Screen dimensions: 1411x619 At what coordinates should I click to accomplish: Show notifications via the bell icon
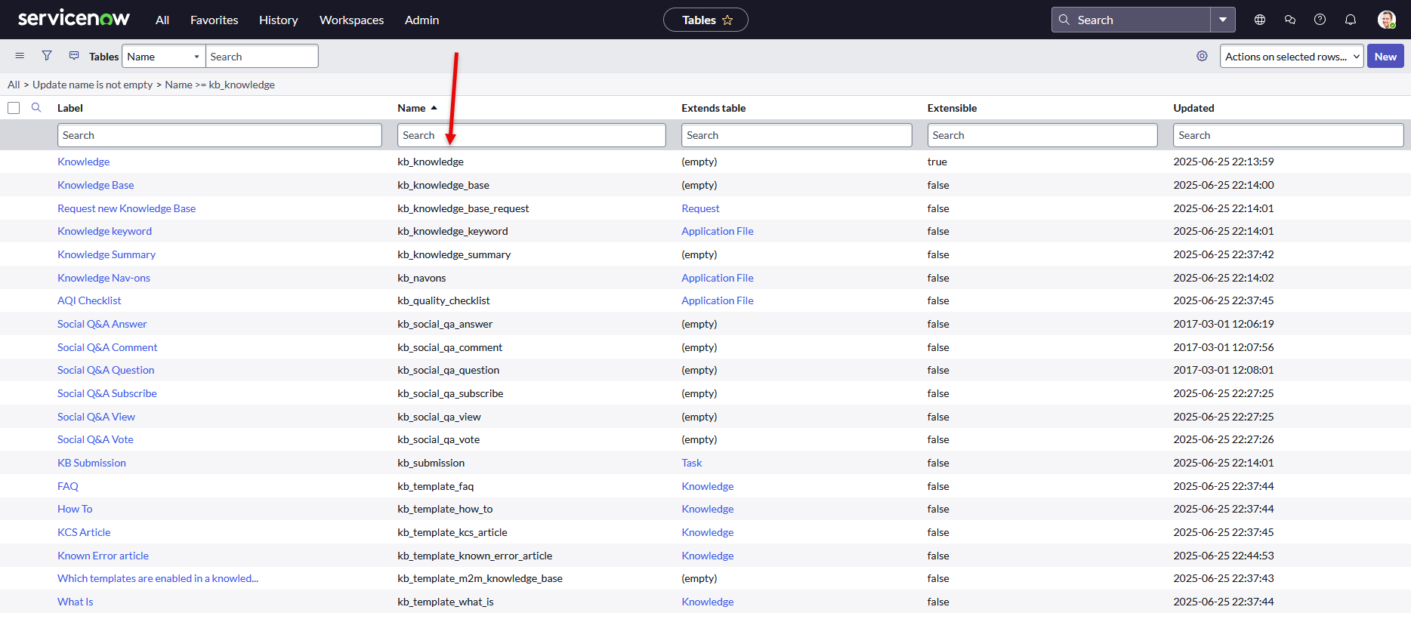point(1351,20)
